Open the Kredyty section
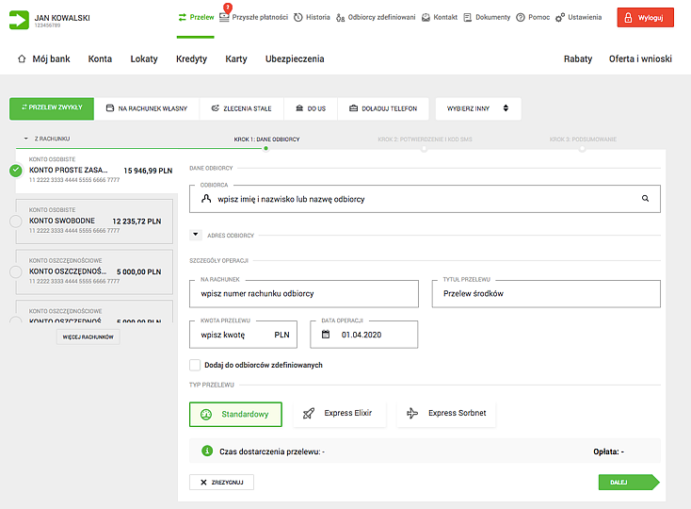691x509 pixels. (x=191, y=58)
